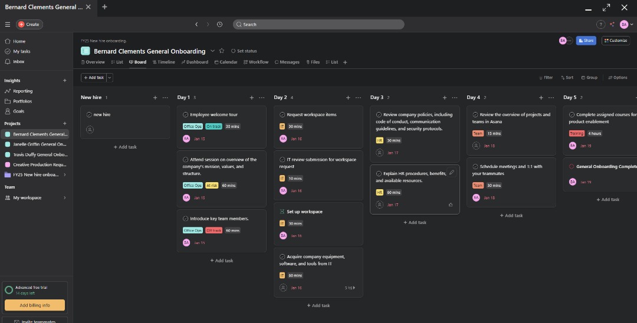The width and height of the screenshot is (637, 323).
Task: Open the Add task dropdown arrow
Action: 110,77
